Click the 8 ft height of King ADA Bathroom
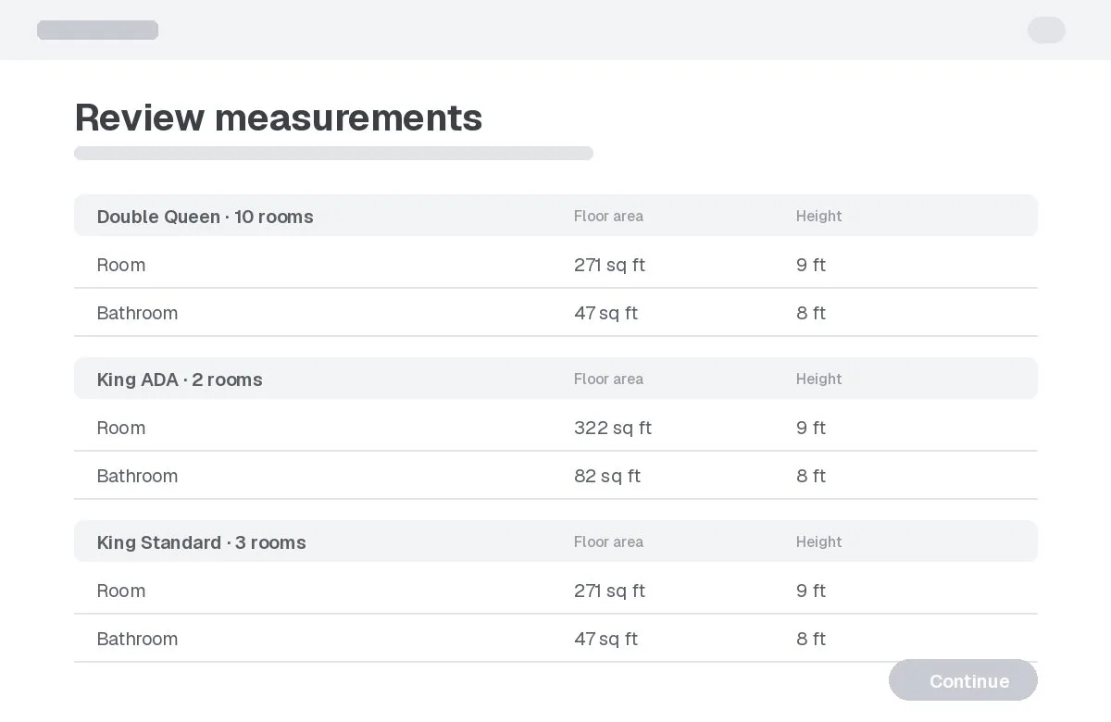 [811, 476]
